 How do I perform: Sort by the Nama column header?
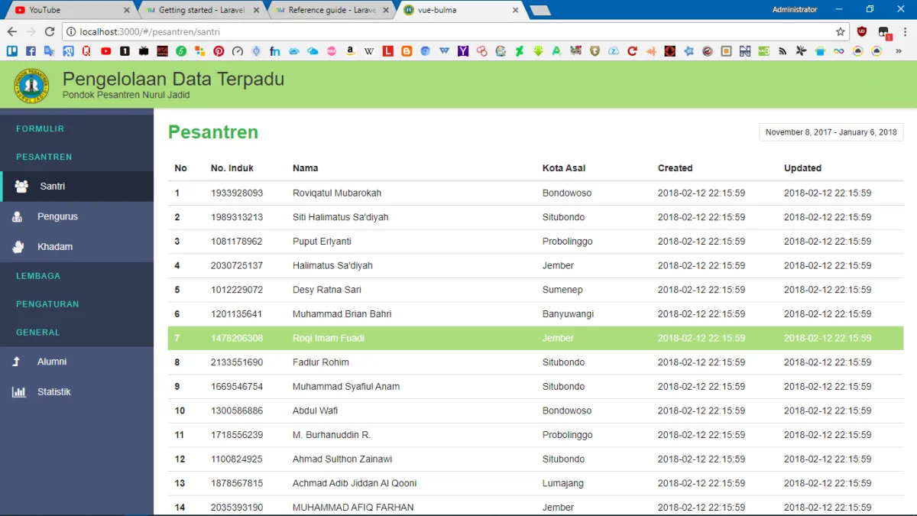coord(305,168)
